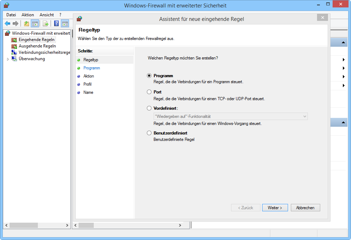Click the firewall icon in the main window title bar
Image resolution: width=351 pixels, height=240 pixels.
(x=6, y=5)
